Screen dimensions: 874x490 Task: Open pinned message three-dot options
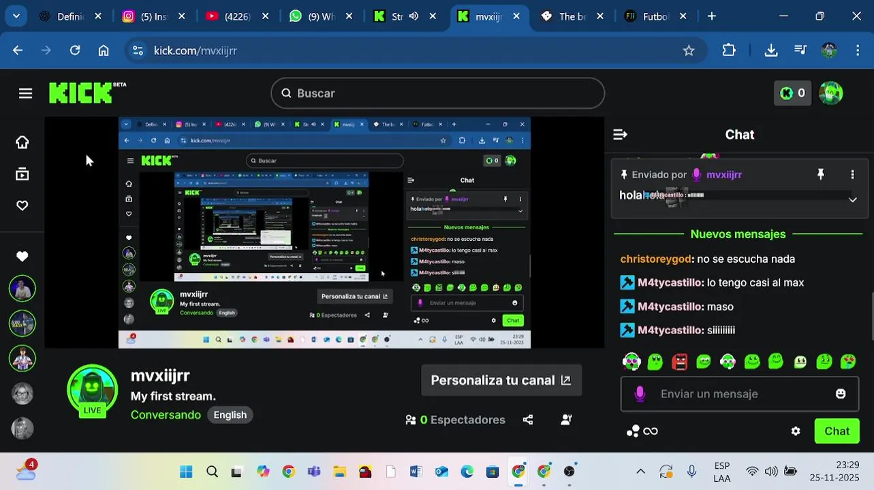click(x=852, y=174)
